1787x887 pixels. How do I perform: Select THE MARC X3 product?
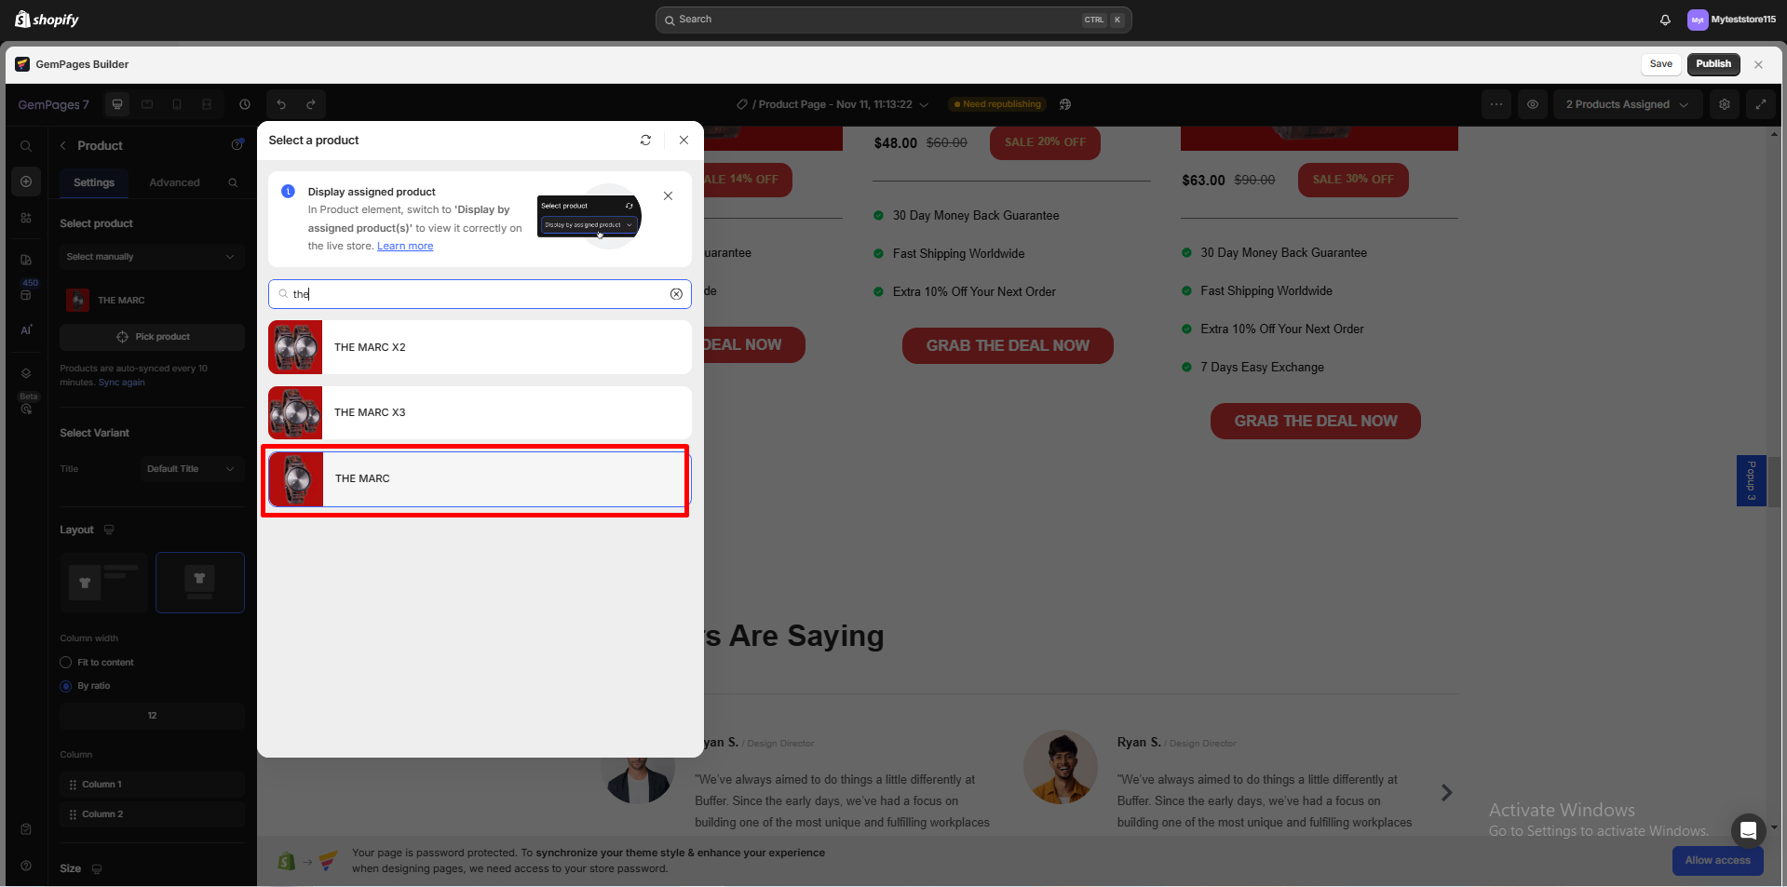pyautogui.click(x=480, y=412)
